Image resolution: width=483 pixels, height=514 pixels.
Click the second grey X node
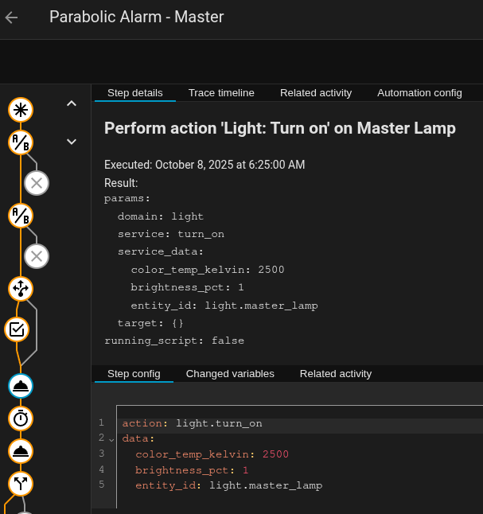(x=37, y=256)
